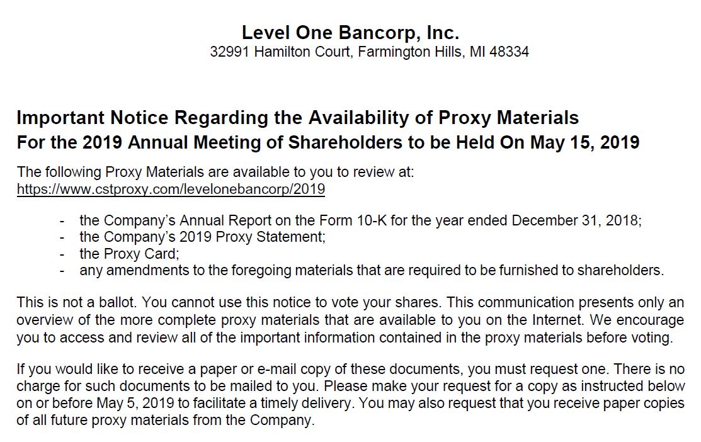
Task: Click the Farmington Hills address line
Action: (x=369, y=52)
